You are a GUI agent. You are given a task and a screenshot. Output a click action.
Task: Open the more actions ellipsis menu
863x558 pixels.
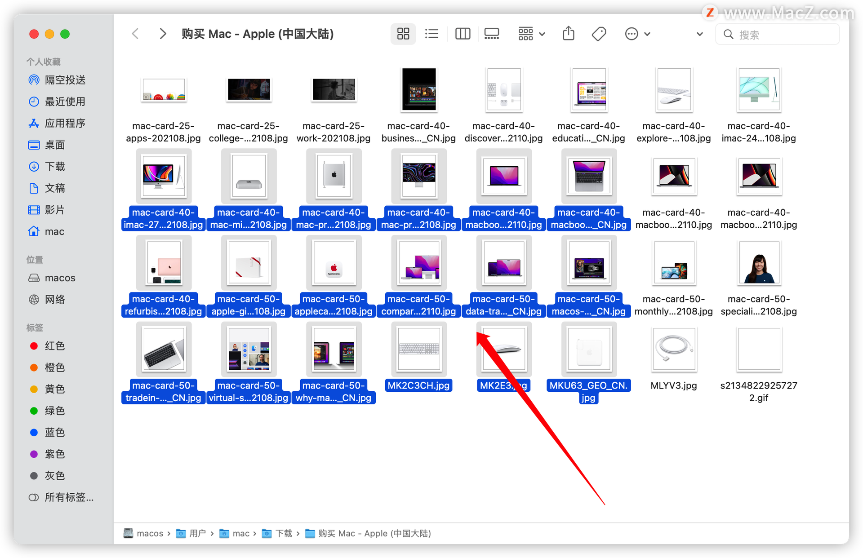click(x=637, y=34)
